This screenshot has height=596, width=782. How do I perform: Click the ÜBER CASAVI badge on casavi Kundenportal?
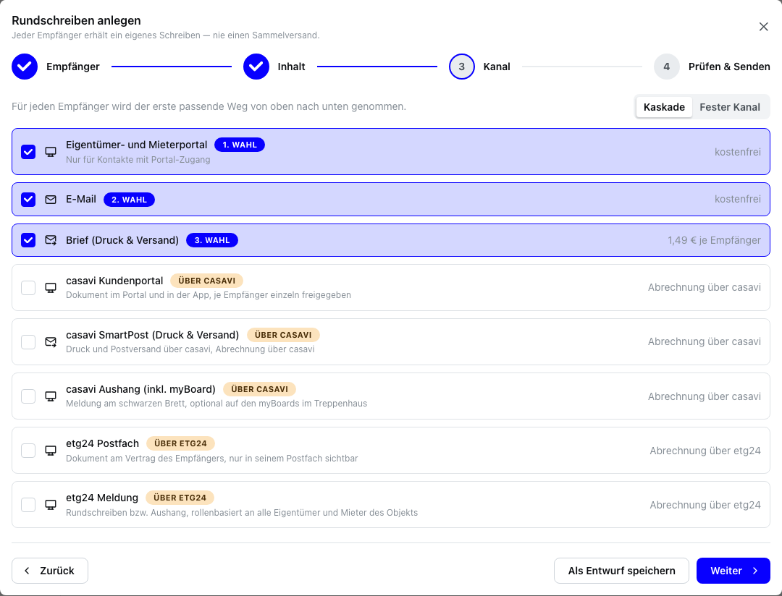pyautogui.click(x=206, y=281)
